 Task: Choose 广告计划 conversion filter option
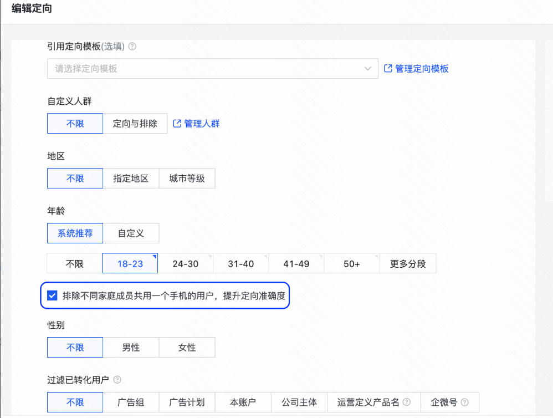pyautogui.click(x=187, y=402)
